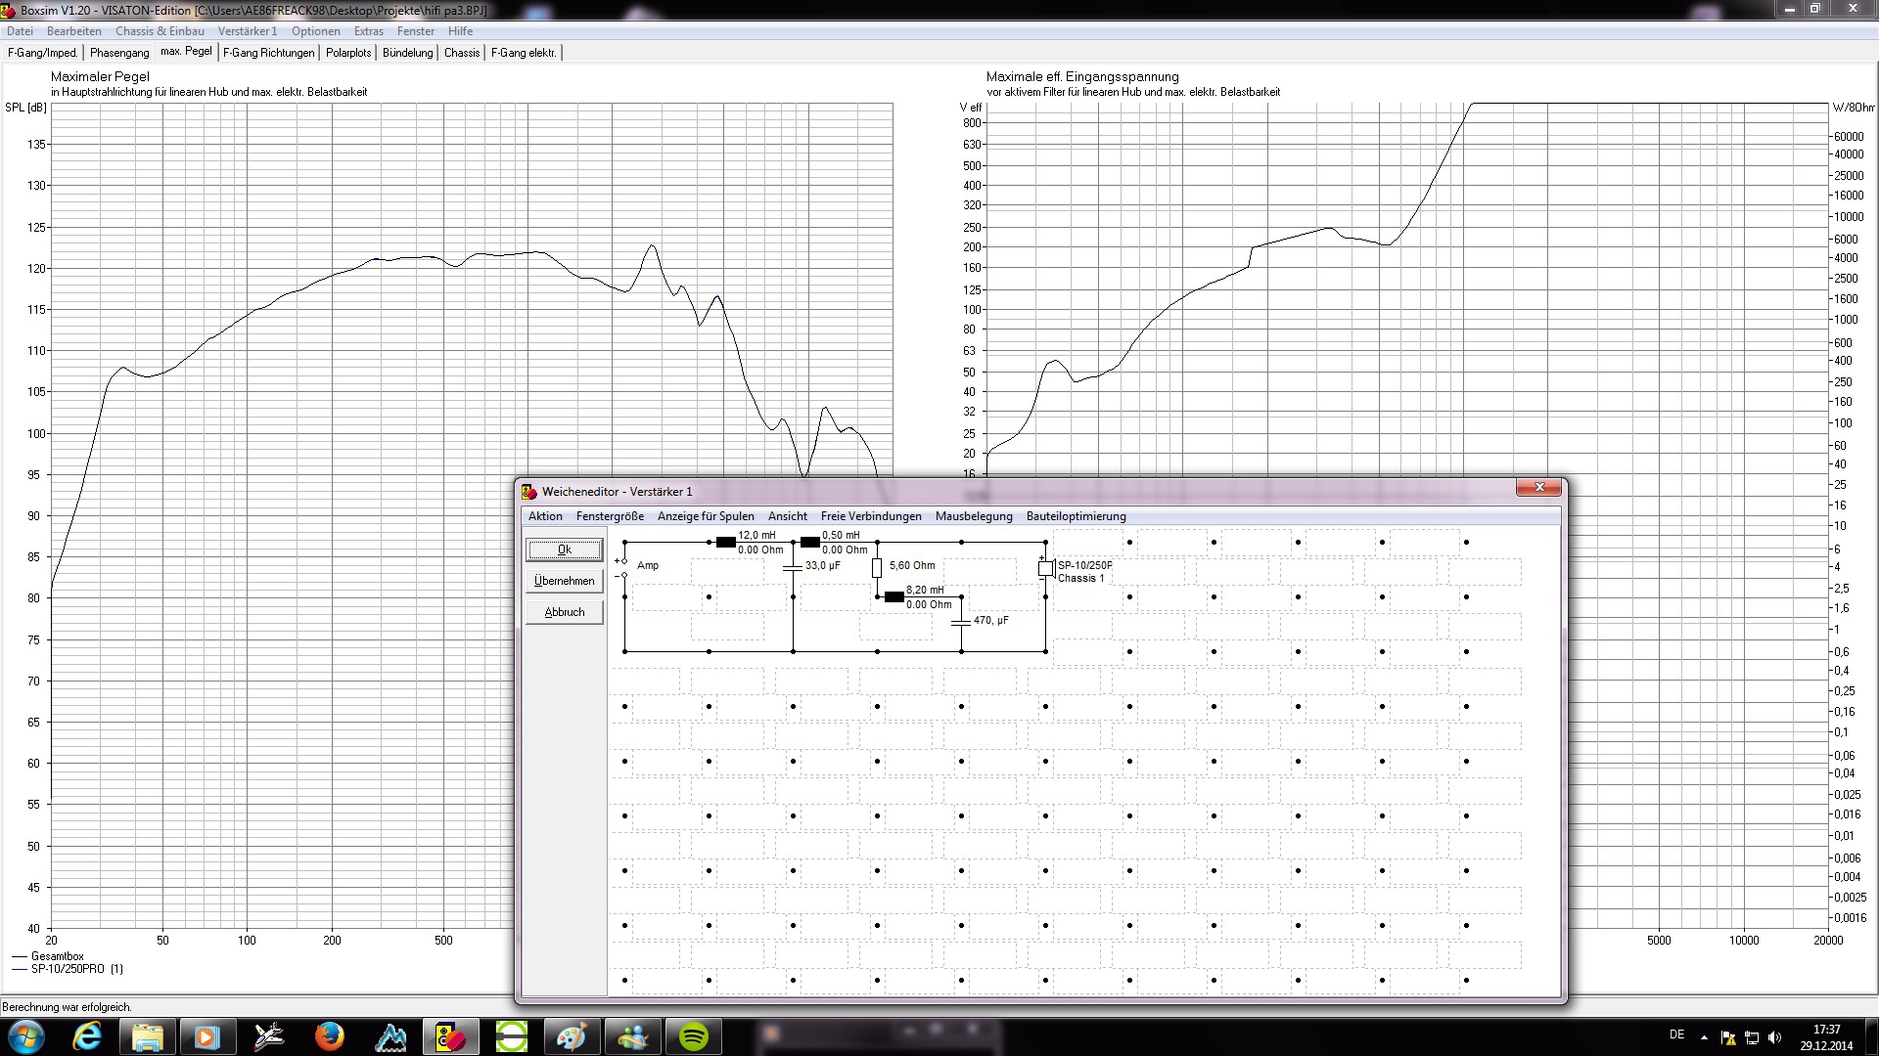Switch to the Polarplots tab

pyautogui.click(x=348, y=53)
